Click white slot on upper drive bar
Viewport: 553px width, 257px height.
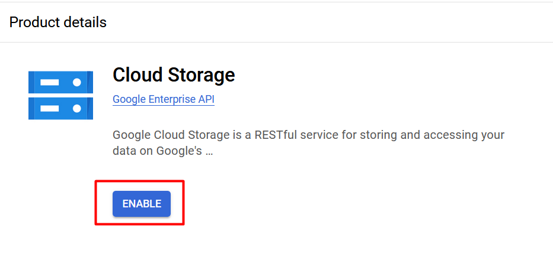click(49, 82)
